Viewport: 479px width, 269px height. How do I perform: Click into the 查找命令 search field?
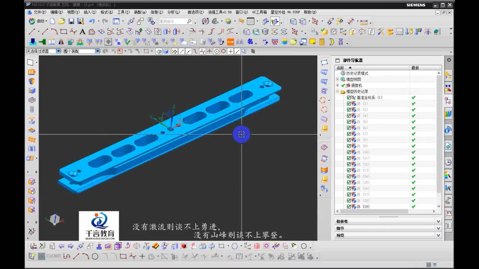173,21
